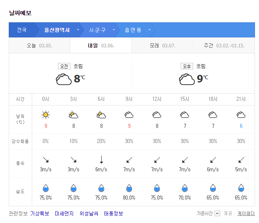Select 전국 in the location breadcrumb
This screenshot has width=259, height=223.
(x=22, y=30)
